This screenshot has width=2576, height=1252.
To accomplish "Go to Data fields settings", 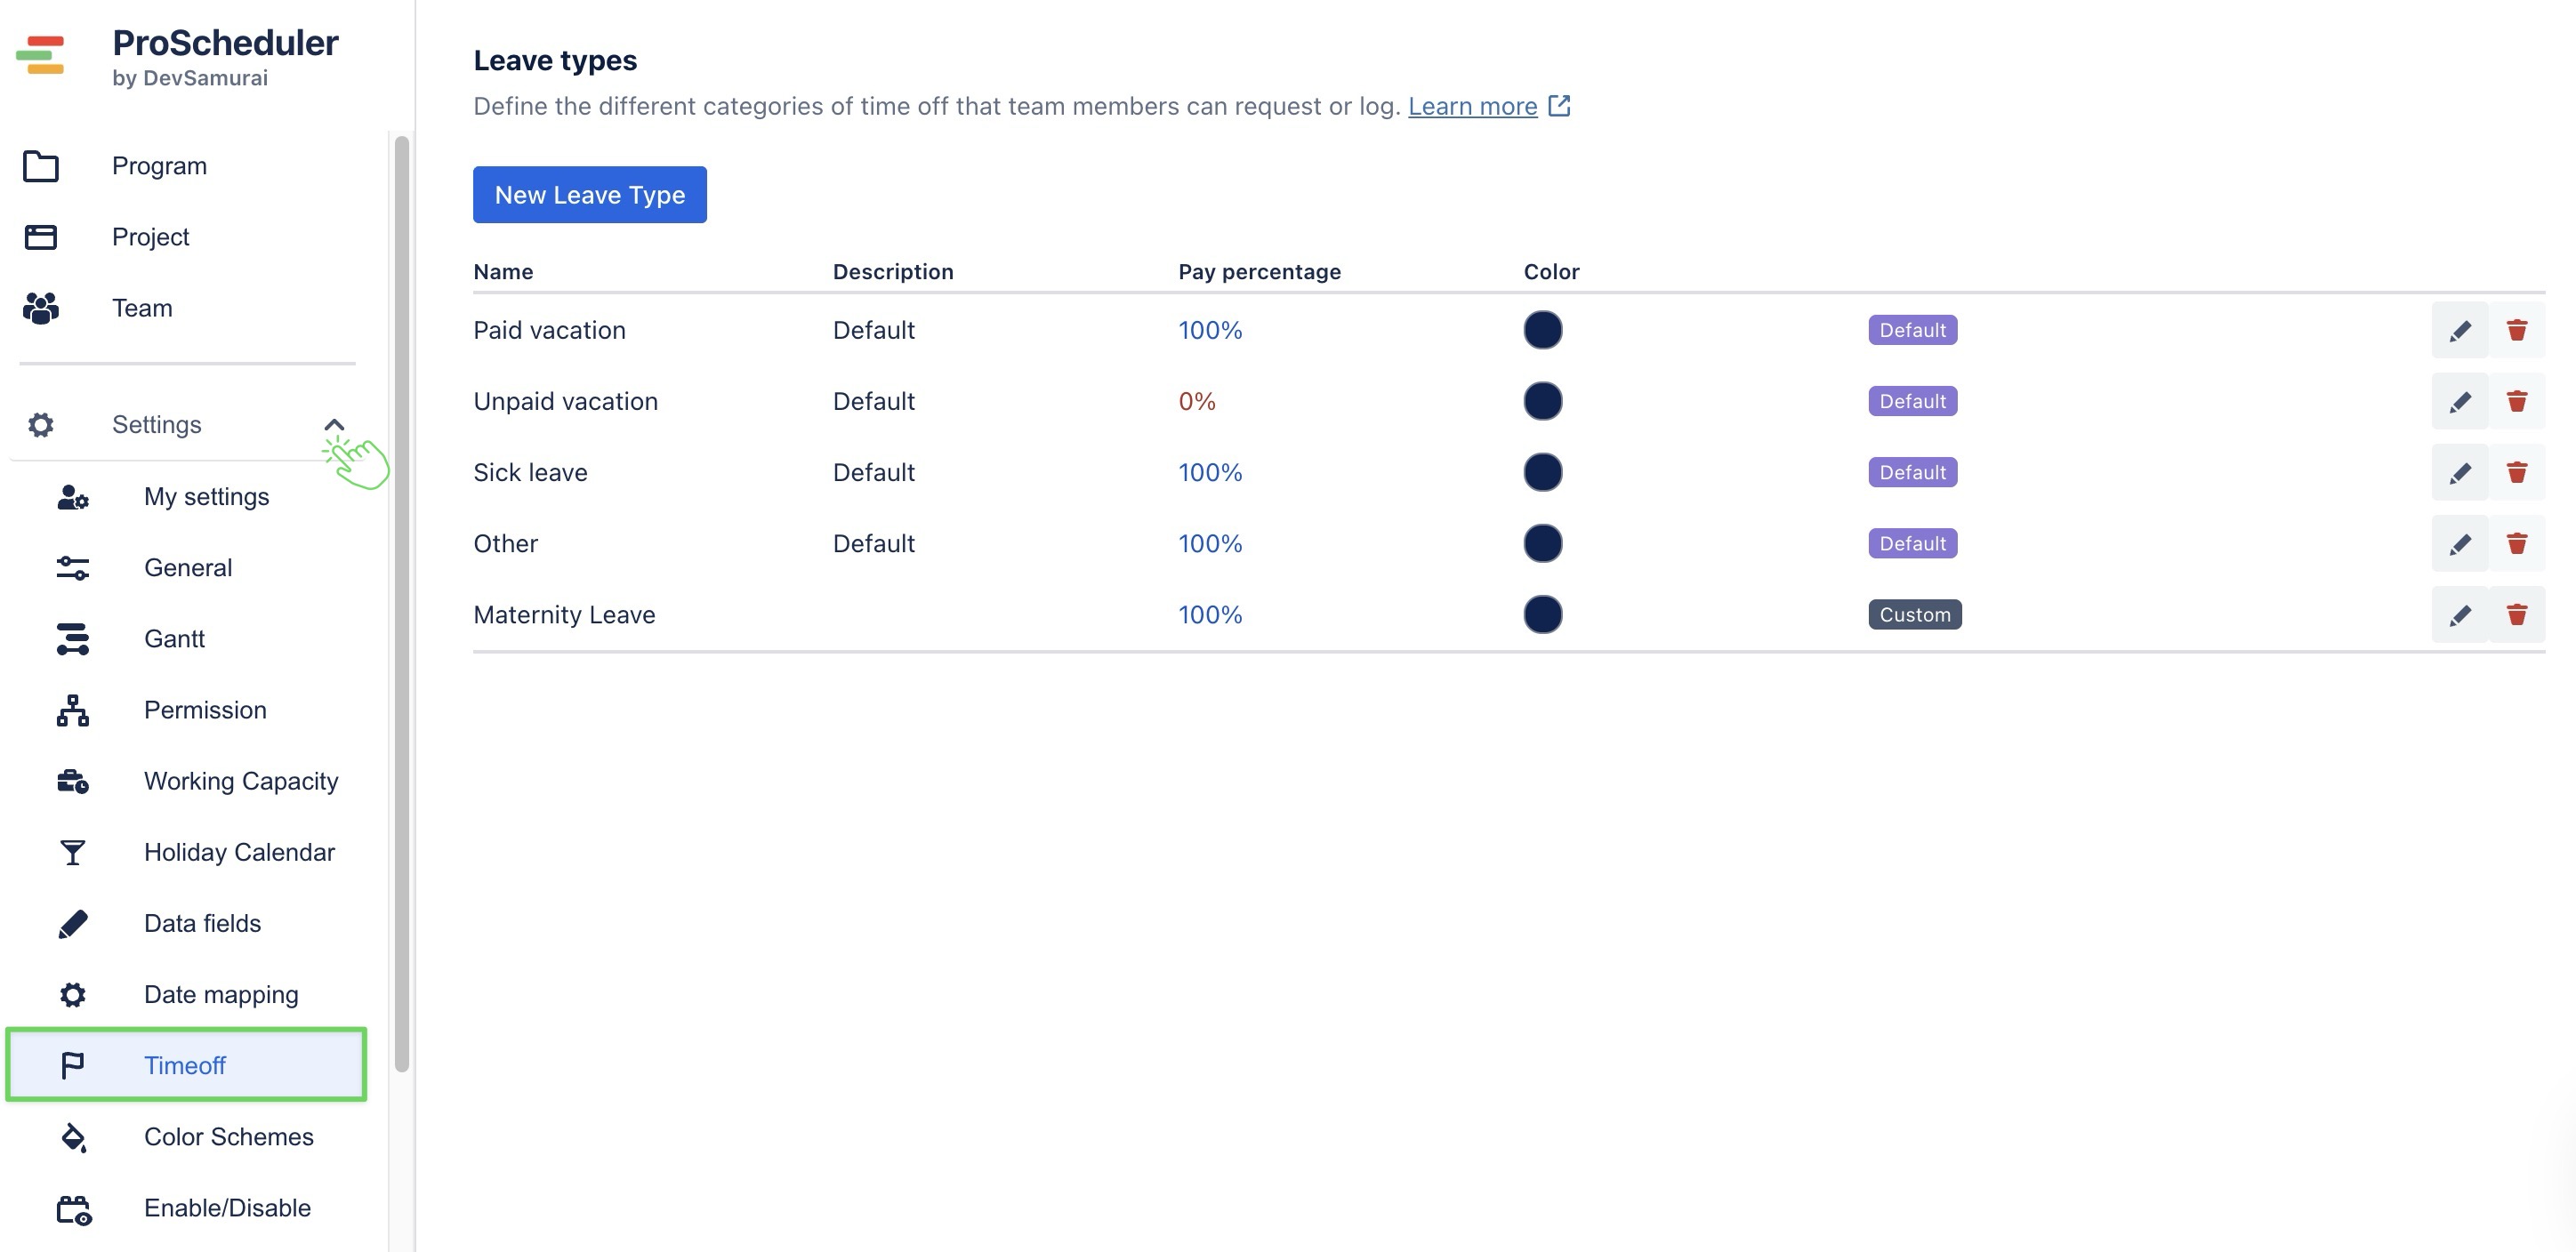I will 202,923.
